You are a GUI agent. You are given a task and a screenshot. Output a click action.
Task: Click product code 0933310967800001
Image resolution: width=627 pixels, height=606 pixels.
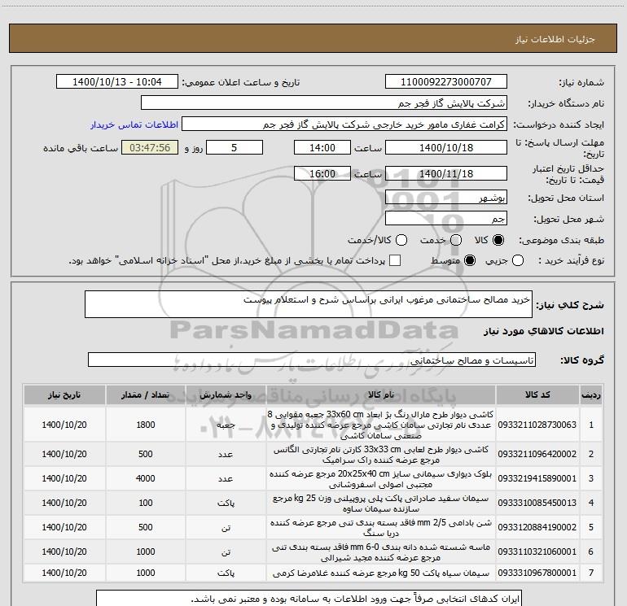pyautogui.click(x=537, y=573)
